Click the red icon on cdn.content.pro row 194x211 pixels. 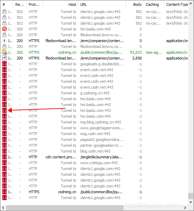[x=4, y=157]
